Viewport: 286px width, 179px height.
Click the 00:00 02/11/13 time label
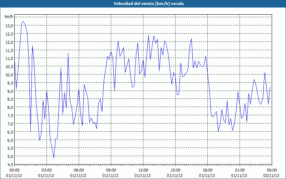point(271,173)
